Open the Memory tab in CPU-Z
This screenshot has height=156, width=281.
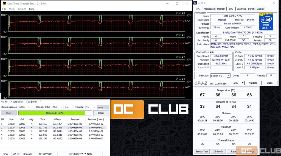coord(221,9)
